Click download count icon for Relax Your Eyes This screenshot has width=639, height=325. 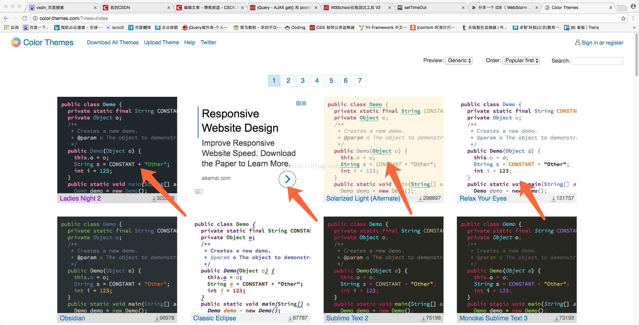(x=553, y=199)
